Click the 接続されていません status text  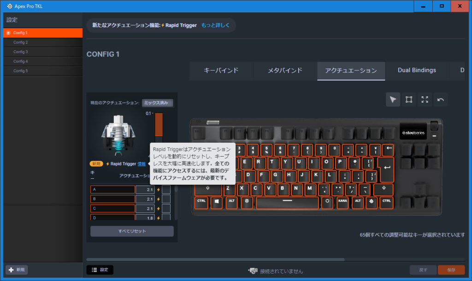(x=282, y=271)
